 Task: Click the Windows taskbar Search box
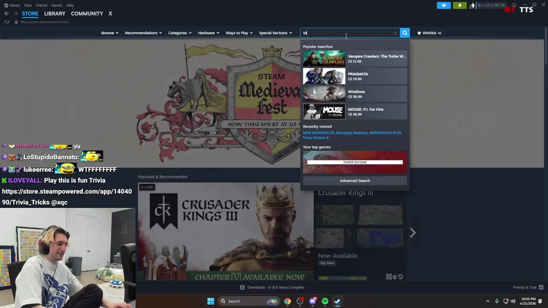click(x=249, y=301)
